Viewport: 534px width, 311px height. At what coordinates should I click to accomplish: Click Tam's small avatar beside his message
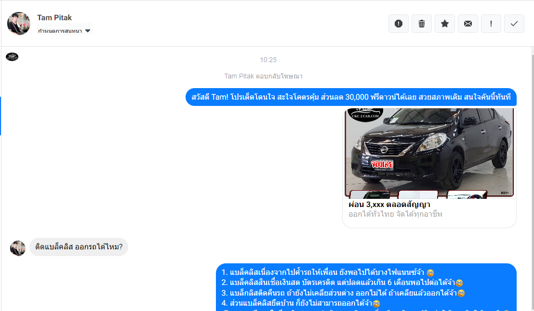click(x=18, y=248)
